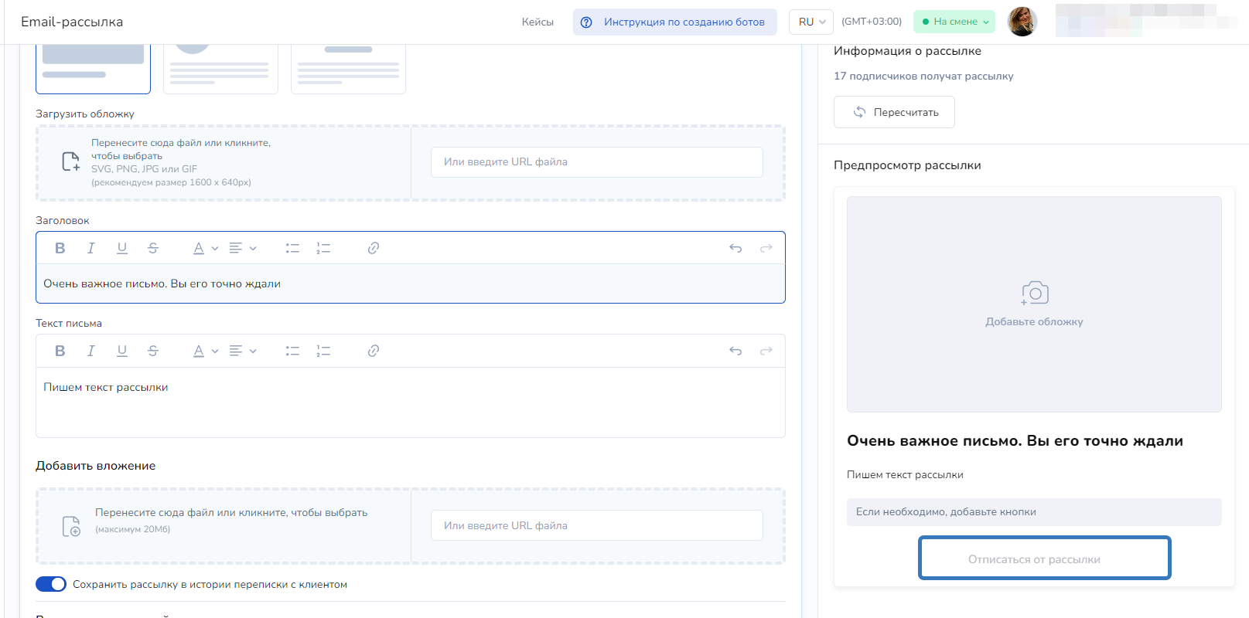Insert link in the Заголовок editor
Image resolution: width=1249 pixels, height=618 pixels.
click(373, 248)
